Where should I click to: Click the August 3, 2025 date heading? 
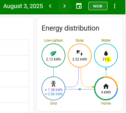23,6
